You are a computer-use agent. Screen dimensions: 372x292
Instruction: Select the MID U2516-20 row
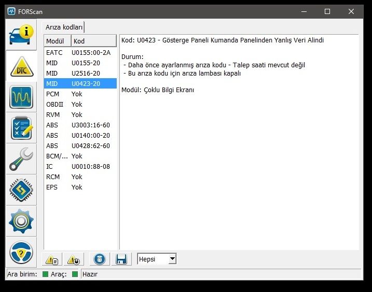point(80,74)
